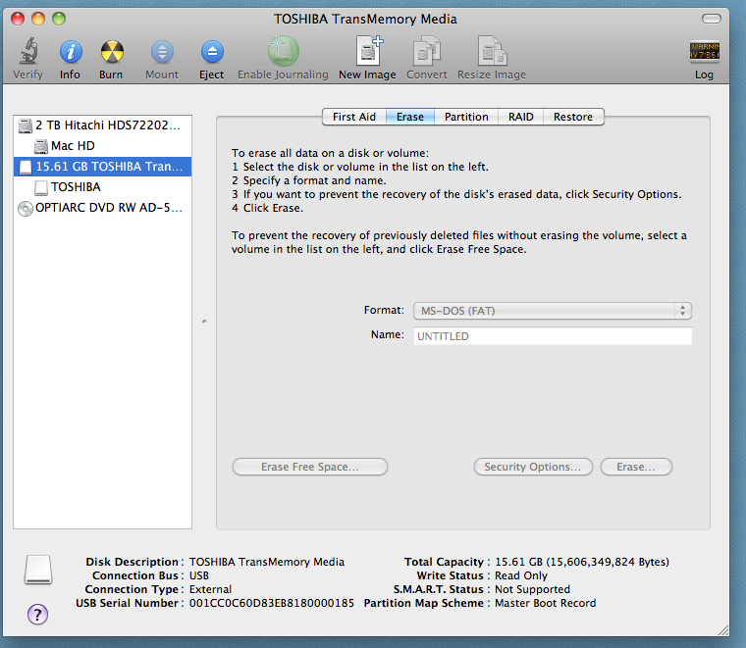Viewport: 746px width, 648px height.
Task: Click the Resize Image toolbar icon
Action: point(492,51)
